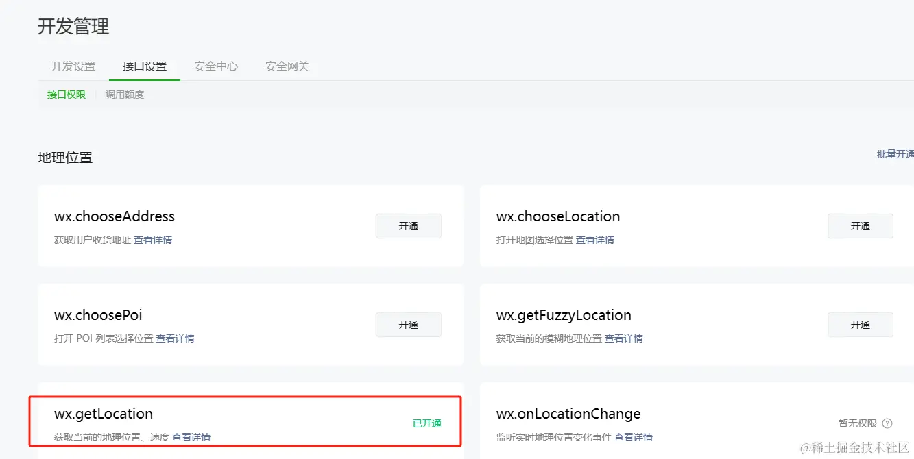Click 开通 for wx.chooseAddress
This screenshot has height=459, width=914.
point(409,226)
